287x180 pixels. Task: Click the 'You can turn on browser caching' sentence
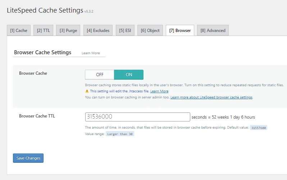tap(127, 97)
